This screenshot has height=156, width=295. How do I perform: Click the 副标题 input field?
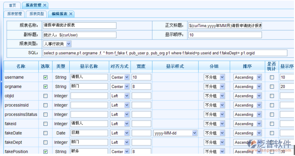tap(79, 35)
